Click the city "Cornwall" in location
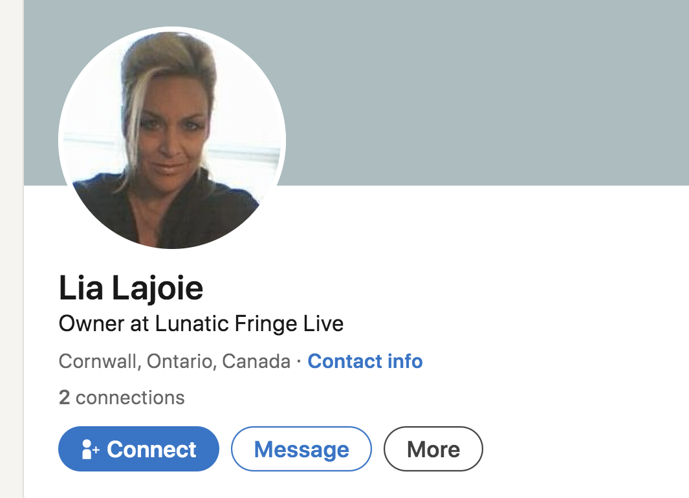The width and height of the screenshot is (689, 498). point(99,361)
